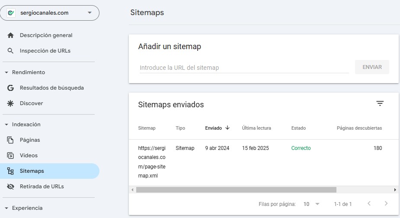
Task: Open the sergiocanales.com property selector dropdown
Action: point(50,13)
